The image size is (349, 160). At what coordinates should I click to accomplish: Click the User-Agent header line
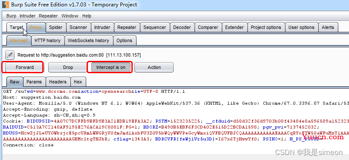point(176,103)
